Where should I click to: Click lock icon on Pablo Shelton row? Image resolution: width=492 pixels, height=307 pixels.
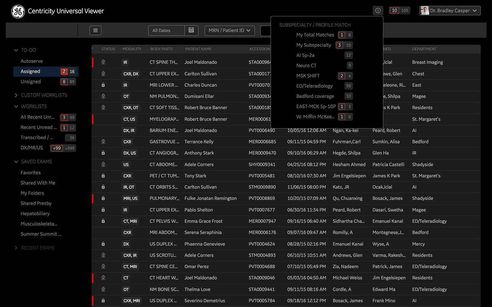(x=103, y=210)
